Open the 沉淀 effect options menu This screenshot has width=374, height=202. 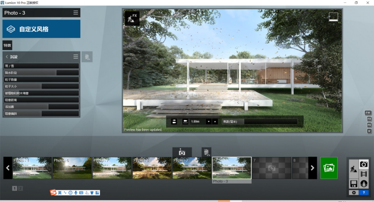(x=76, y=57)
